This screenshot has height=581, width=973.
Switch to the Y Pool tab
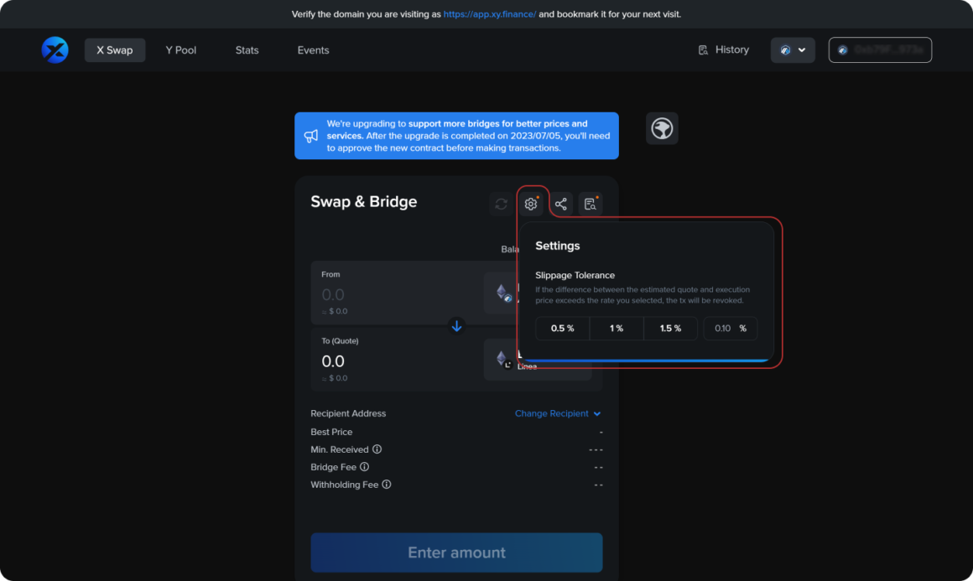(x=180, y=49)
